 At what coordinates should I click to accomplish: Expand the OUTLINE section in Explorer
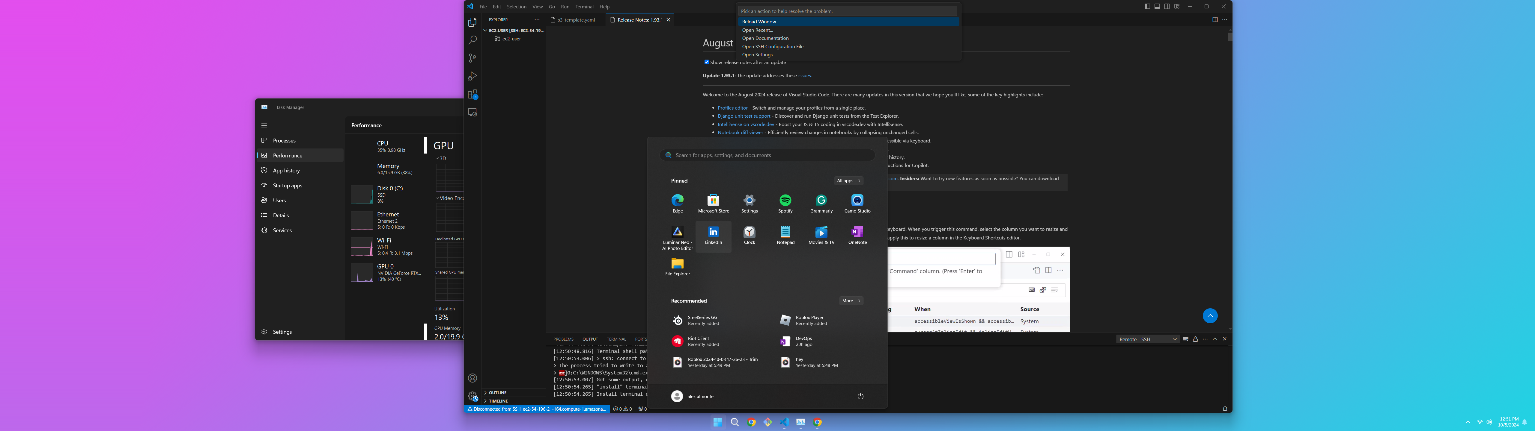(x=498, y=393)
